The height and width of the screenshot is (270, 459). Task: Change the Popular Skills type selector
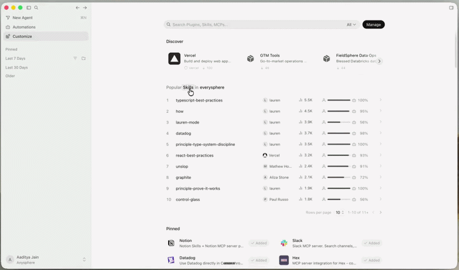(x=188, y=87)
